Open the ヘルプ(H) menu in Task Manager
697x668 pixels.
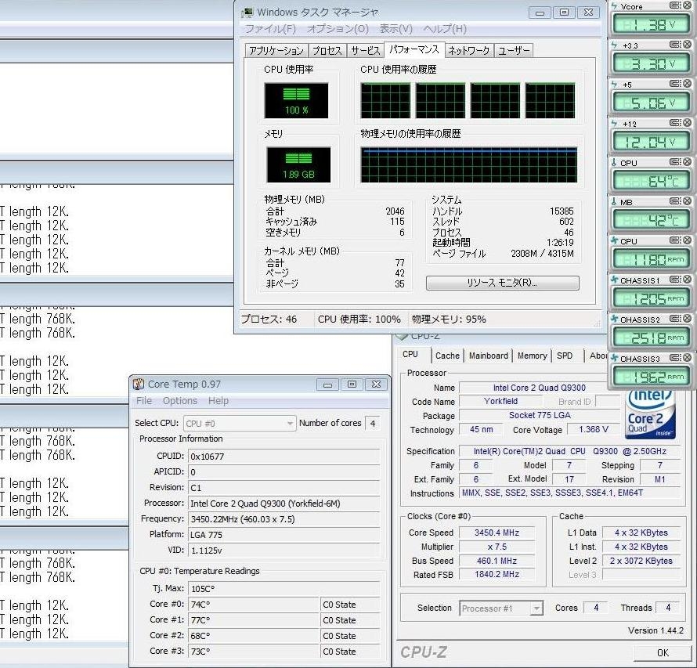pos(445,29)
